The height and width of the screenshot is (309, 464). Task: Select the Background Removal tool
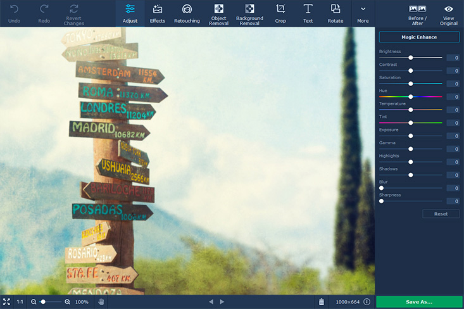coord(249,14)
